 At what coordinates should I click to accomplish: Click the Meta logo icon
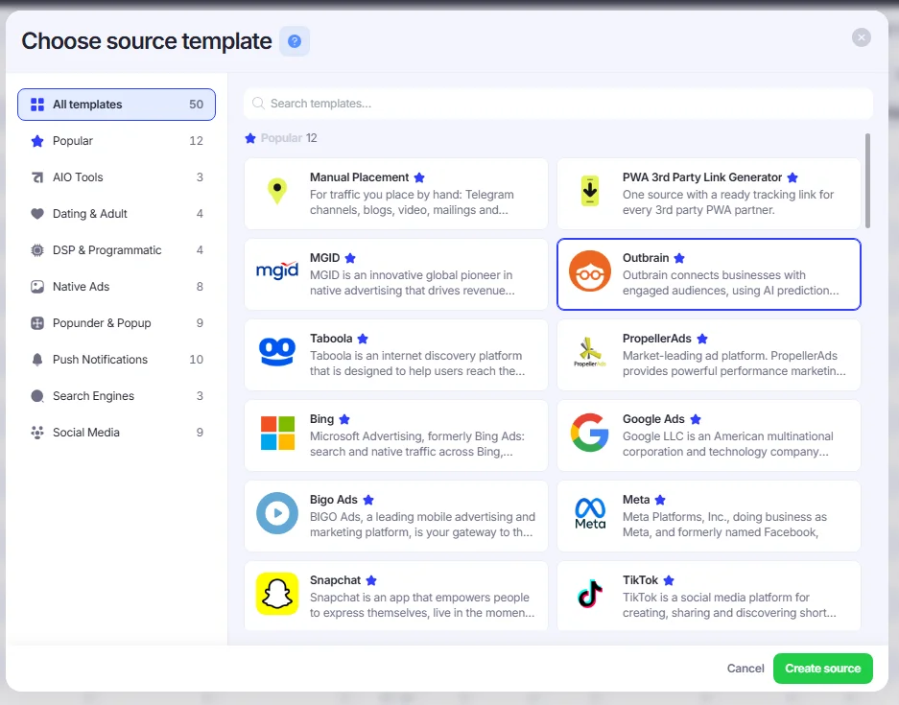tap(590, 513)
